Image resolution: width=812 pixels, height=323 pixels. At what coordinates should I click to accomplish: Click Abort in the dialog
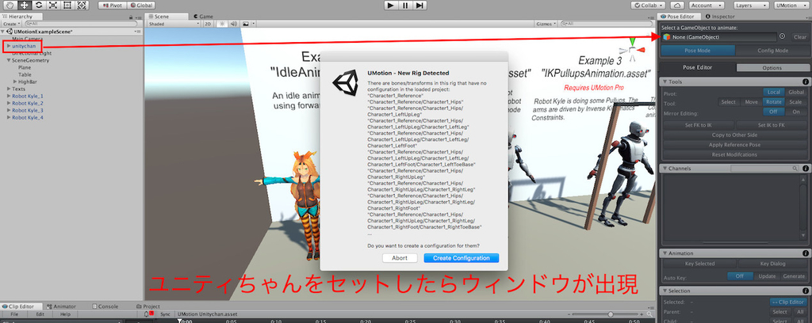[400, 258]
